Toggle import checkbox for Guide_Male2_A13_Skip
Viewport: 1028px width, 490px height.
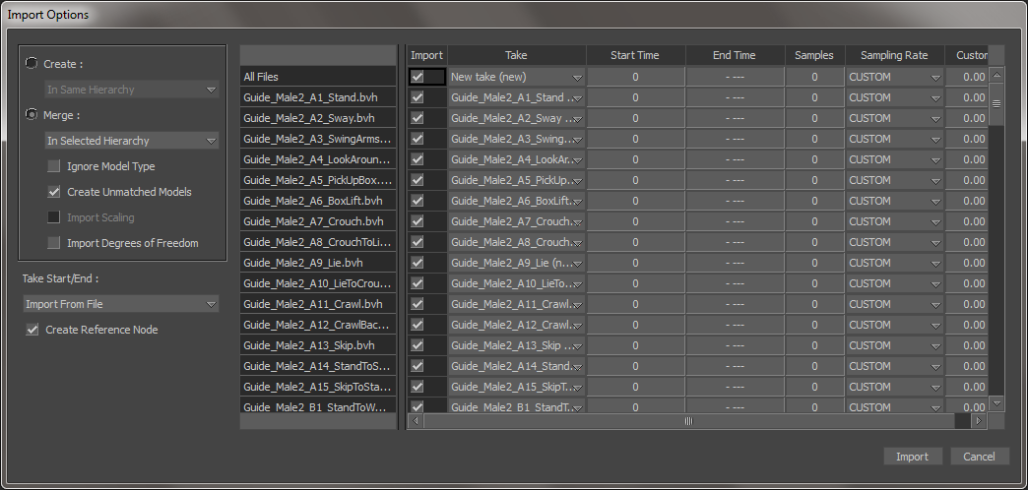tap(417, 345)
